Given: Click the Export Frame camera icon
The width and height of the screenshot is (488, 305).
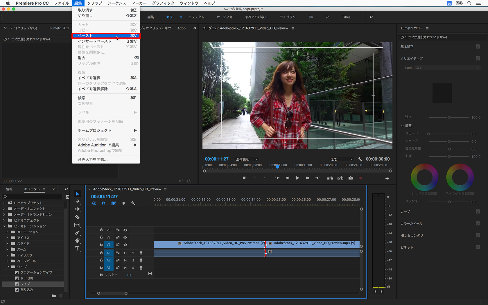Looking at the screenshot, I should click(x=351, y=178).
